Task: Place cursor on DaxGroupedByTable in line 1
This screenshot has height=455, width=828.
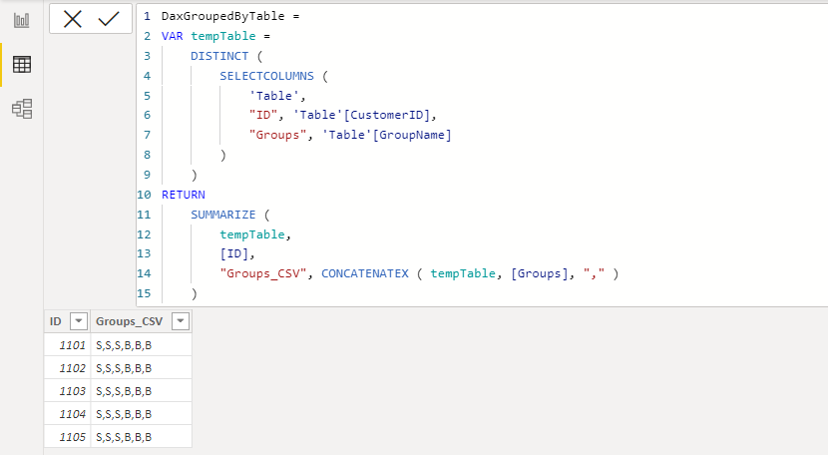Action: 222,16
